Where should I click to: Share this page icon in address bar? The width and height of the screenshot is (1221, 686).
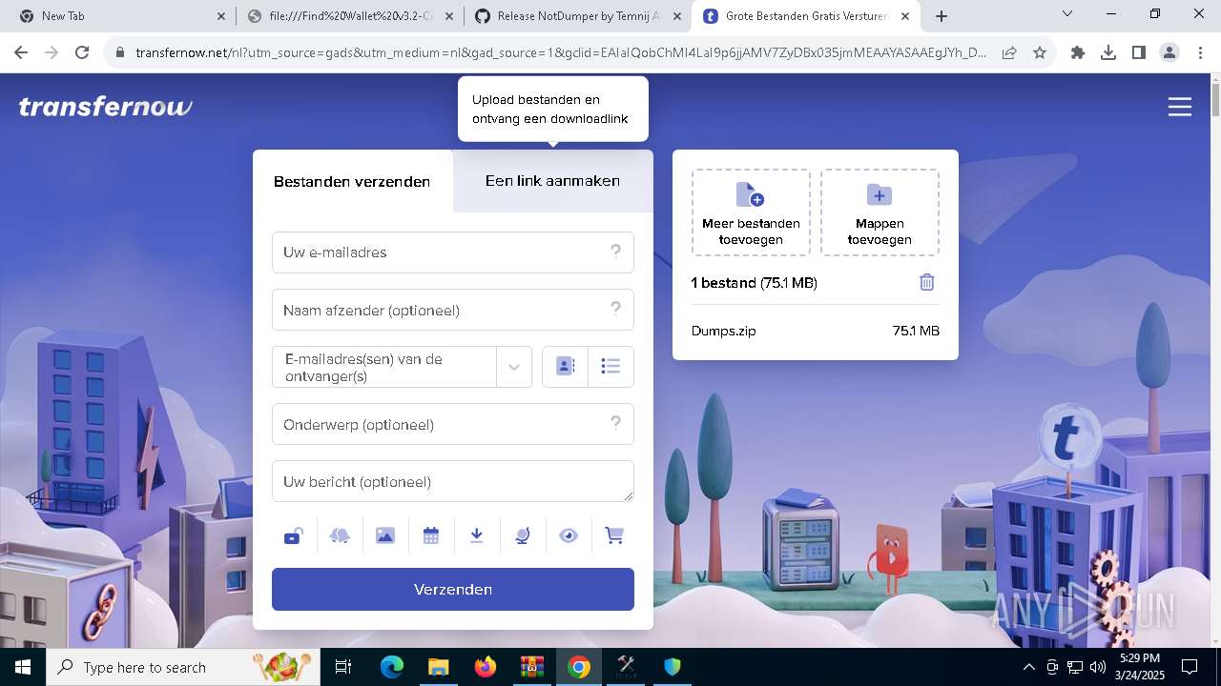click(x=1009, y=52)
